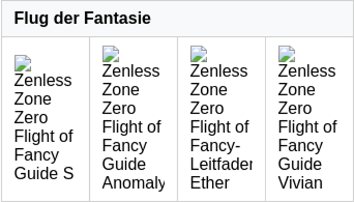Click Flight of text in fourth cell

coord(308,126)
